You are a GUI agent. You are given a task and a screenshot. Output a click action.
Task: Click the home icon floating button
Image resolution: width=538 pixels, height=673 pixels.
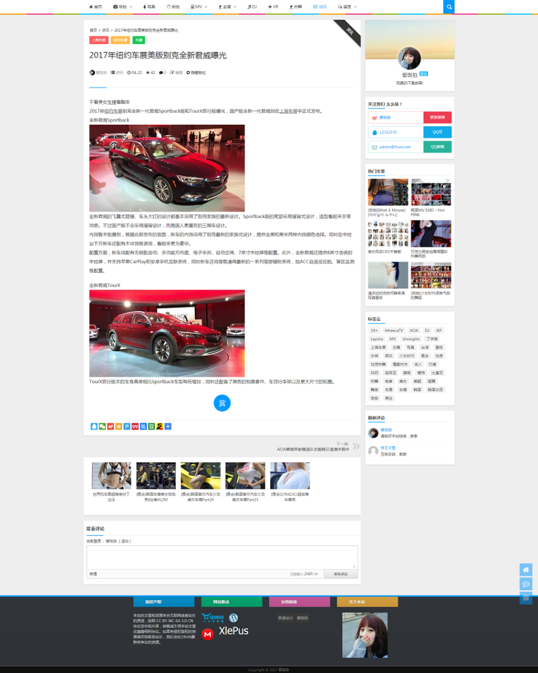pos(526,570)
